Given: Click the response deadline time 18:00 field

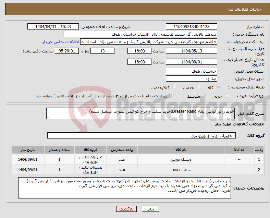Looking at the screenshot, I should [x=139, y=51].
